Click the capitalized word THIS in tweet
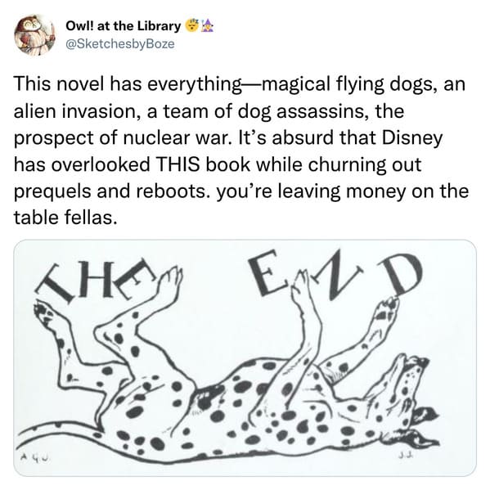The width and height of the screenshot is (490, 490). (x=178, y=164)
